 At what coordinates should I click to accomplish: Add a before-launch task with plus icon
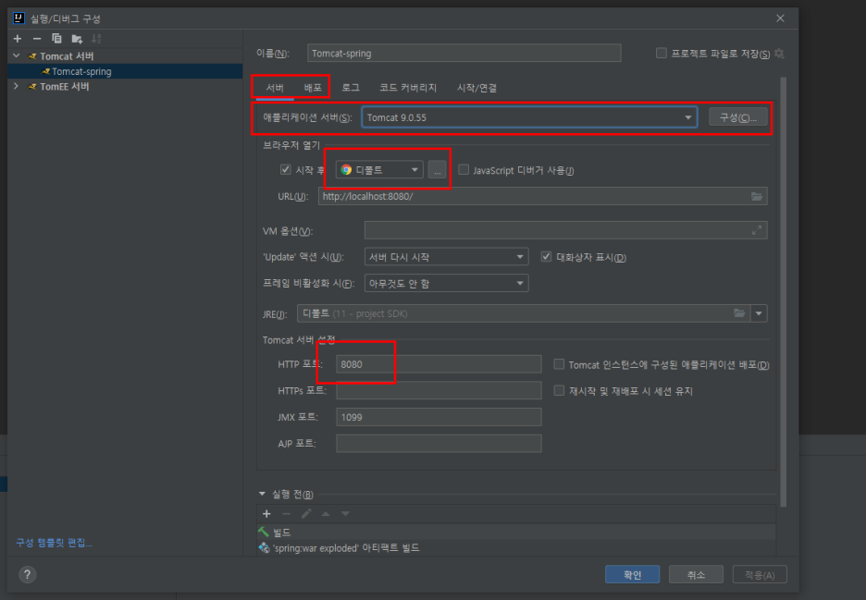coord(266,514)
